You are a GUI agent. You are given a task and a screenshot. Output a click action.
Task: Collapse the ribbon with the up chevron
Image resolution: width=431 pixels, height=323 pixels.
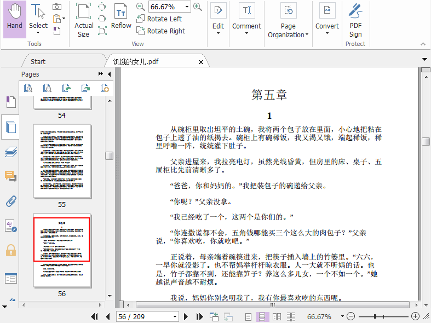(423, 44)
